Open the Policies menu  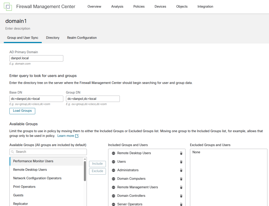tap(139, 7)
